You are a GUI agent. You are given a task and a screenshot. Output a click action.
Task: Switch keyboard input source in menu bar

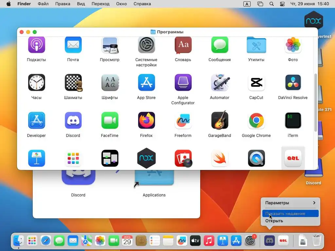pos(247,4)
